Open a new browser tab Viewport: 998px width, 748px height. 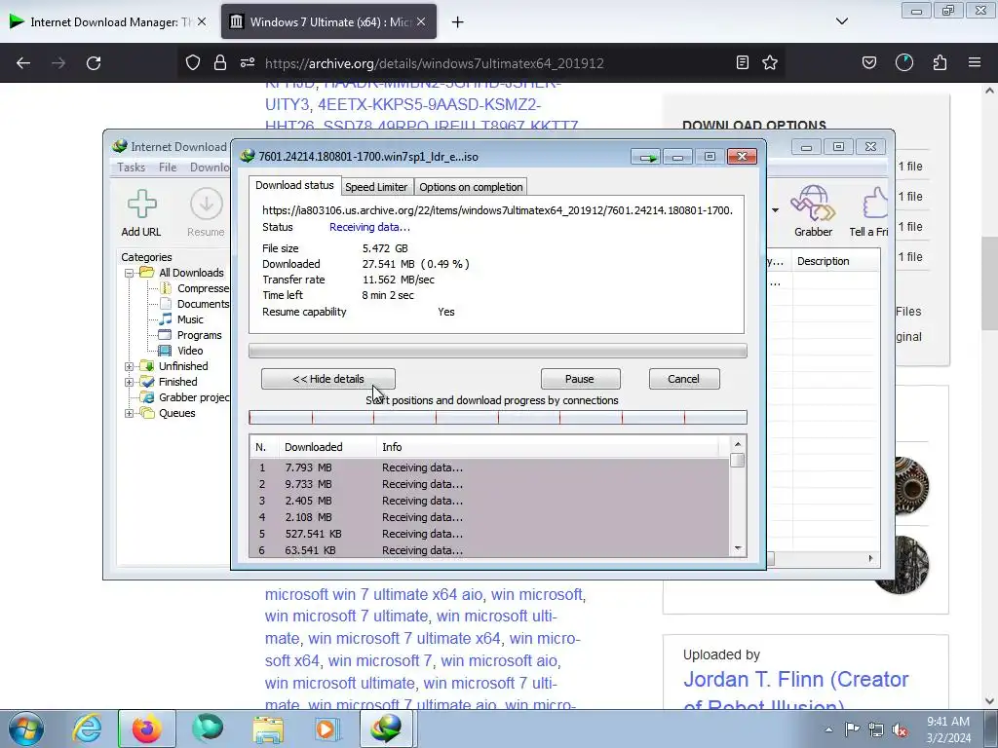click(457, 22)
